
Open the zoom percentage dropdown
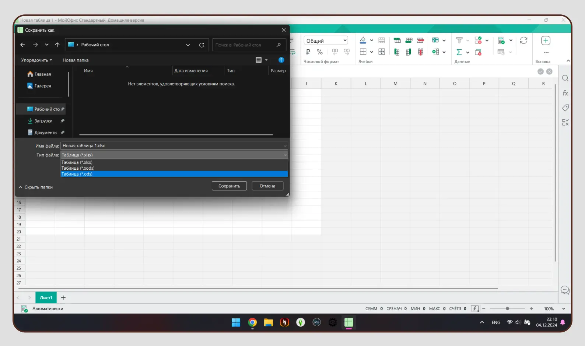coord(563,309)
